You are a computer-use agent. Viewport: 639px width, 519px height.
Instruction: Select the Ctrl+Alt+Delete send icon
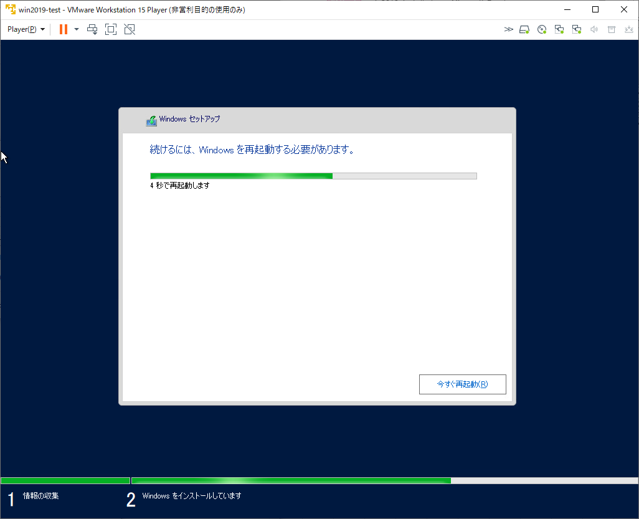point(92,29)
